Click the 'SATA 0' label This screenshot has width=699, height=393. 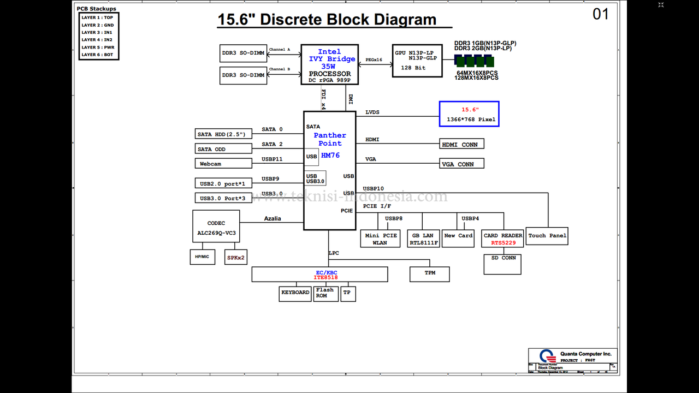pyautogui.click(x=273, y=129)
